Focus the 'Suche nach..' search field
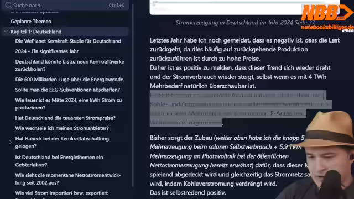Screen dimensions: 354x199 click(65, 5)
